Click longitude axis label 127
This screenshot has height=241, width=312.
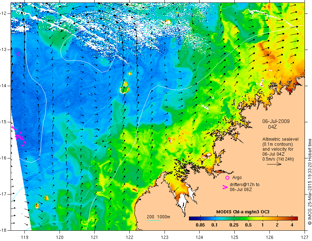click(305, 237)
